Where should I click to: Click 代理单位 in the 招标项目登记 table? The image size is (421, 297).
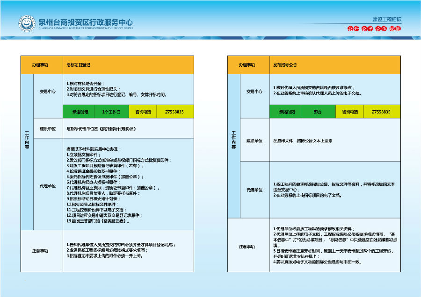(x=48, y=186)
